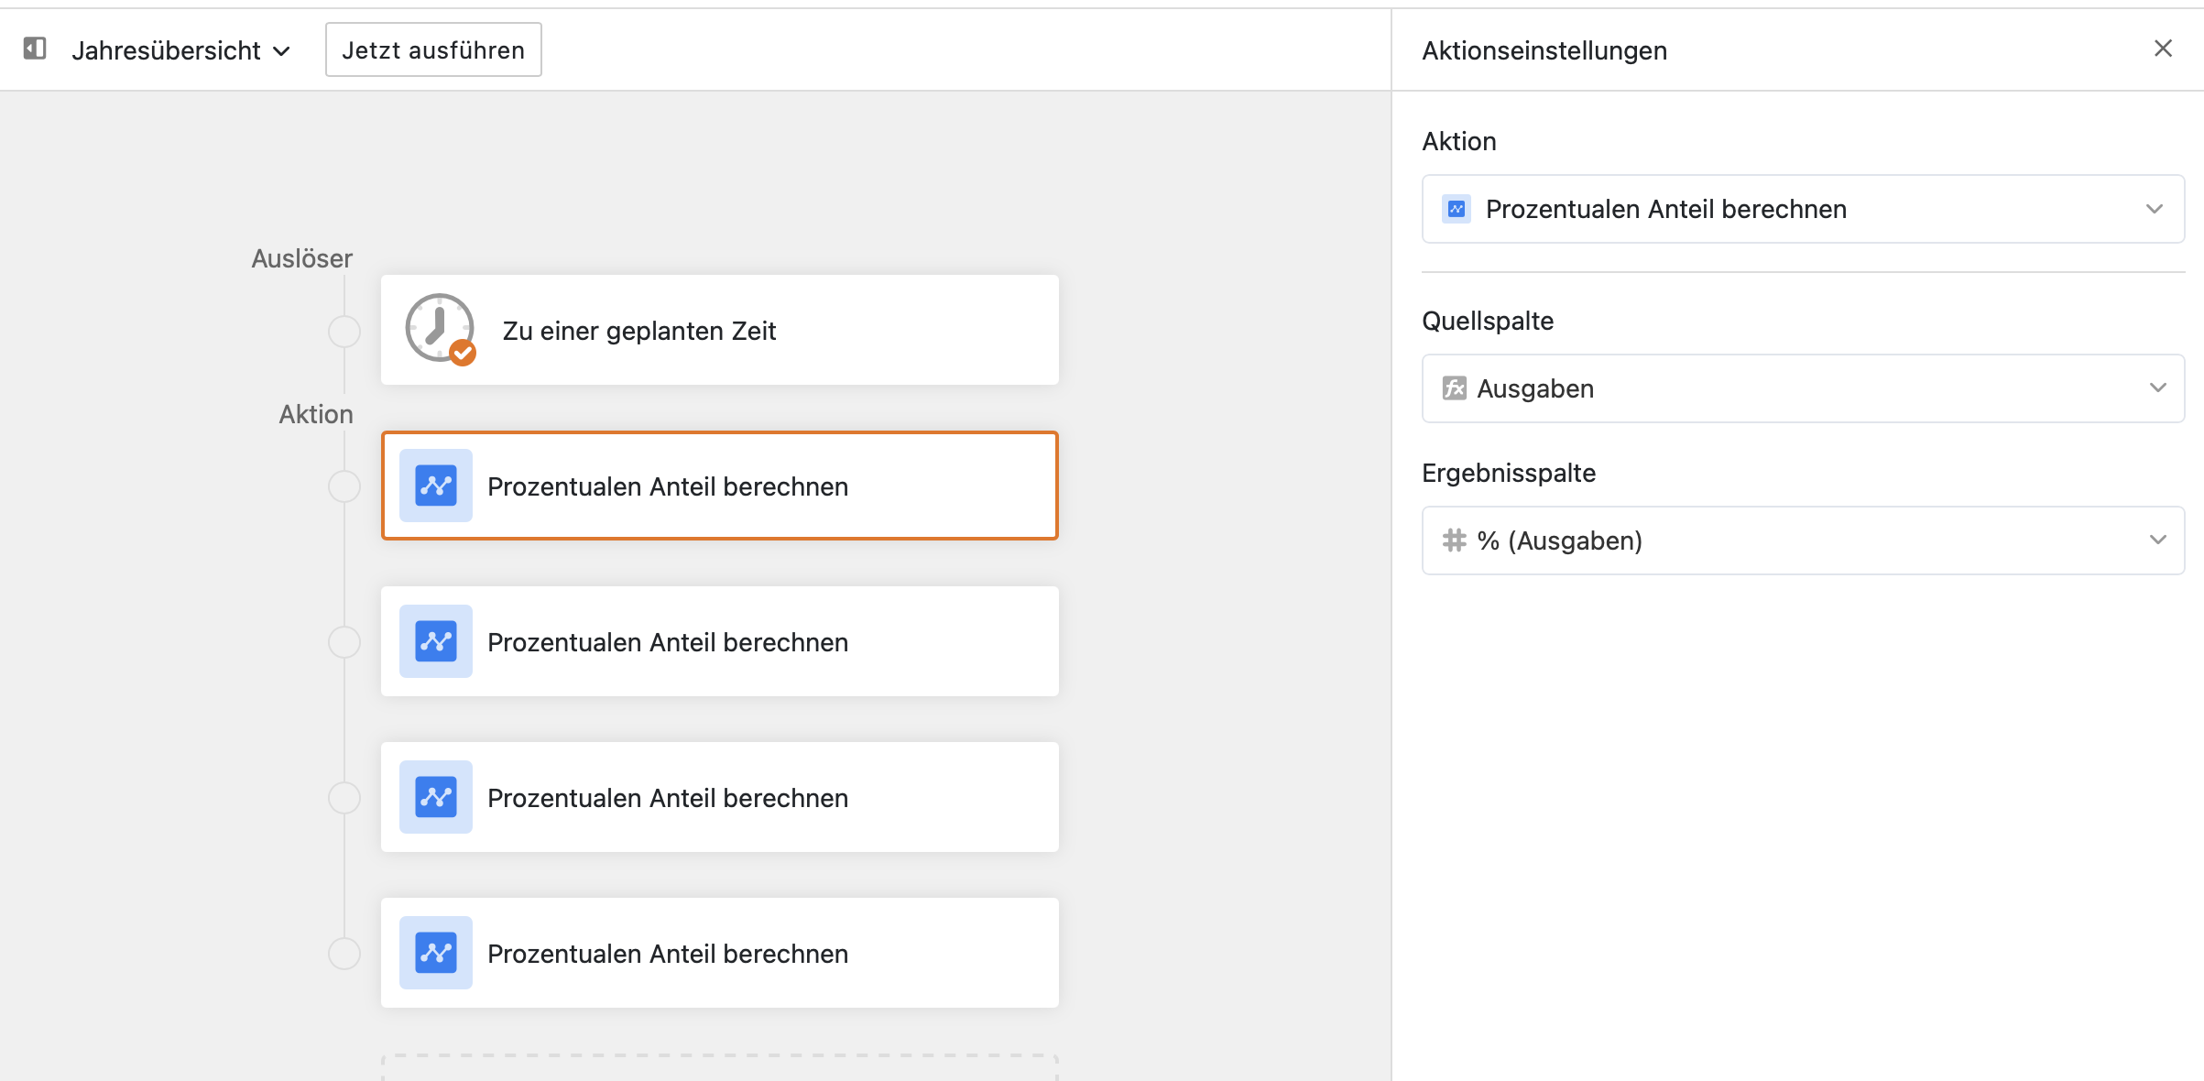This screenshot has width=2204, height=1081.
Task: Close the Aktionseinstellungen panel
Action: click(x=2163, y=49)
